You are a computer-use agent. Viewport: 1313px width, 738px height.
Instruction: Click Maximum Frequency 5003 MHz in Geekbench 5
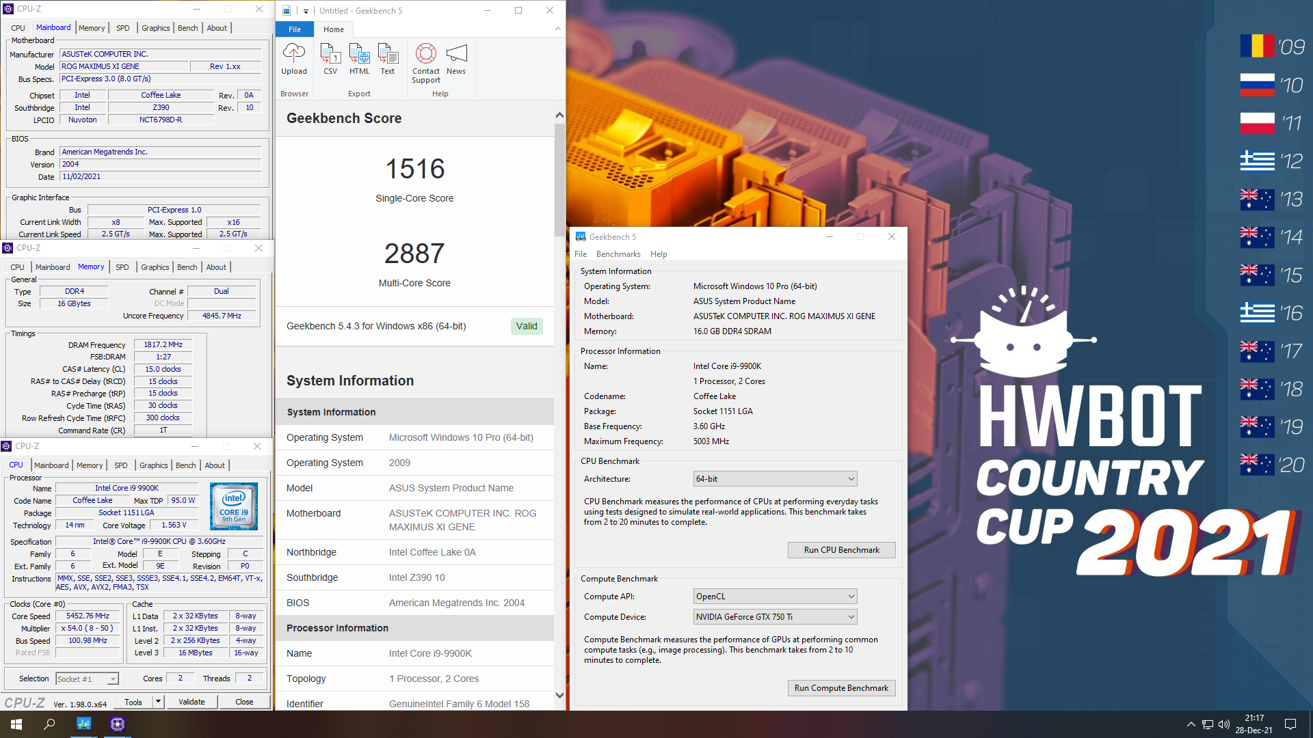coord(711,441)
